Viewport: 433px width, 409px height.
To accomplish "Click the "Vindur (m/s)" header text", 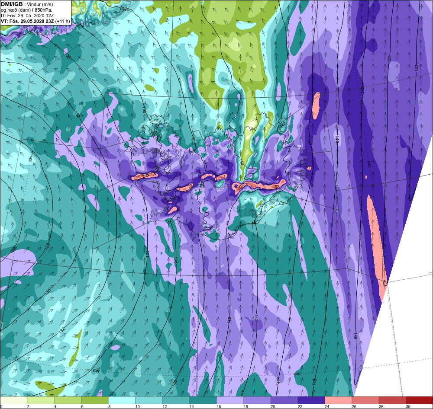I will [40, 4].
